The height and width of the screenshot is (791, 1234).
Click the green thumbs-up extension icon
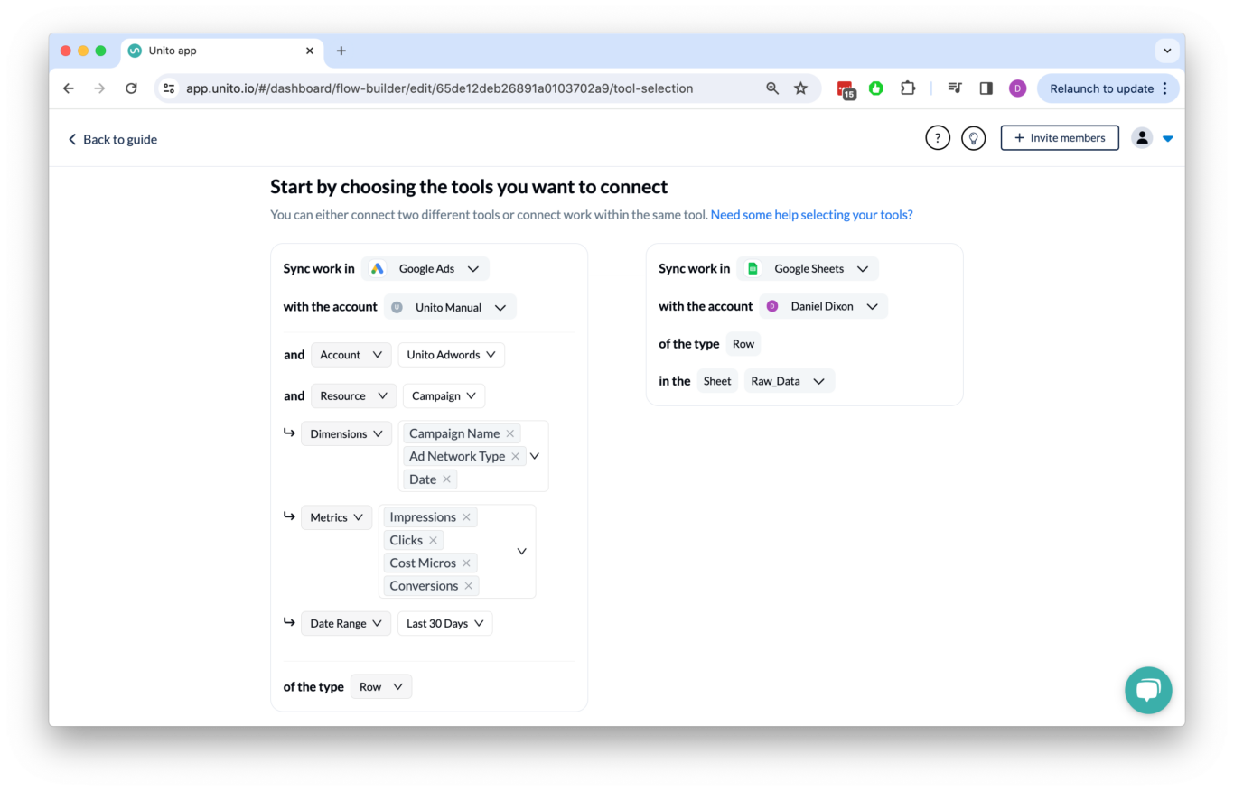click(876, 88)
